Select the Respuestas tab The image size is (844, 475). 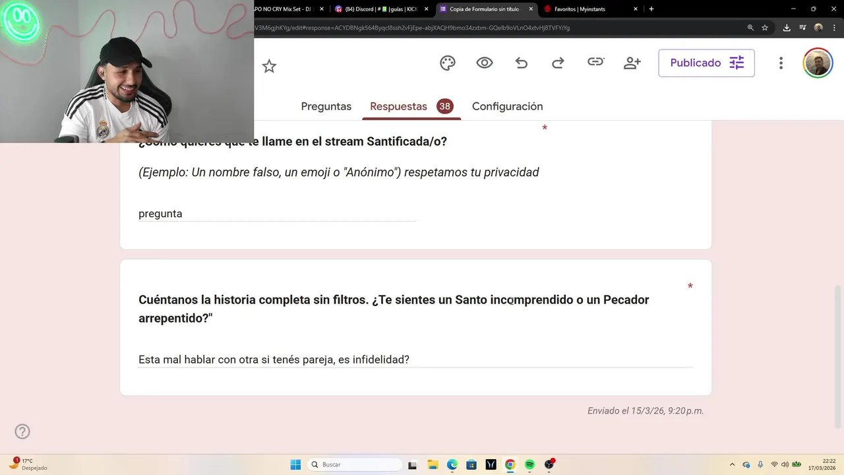click(x=411, y=106)
